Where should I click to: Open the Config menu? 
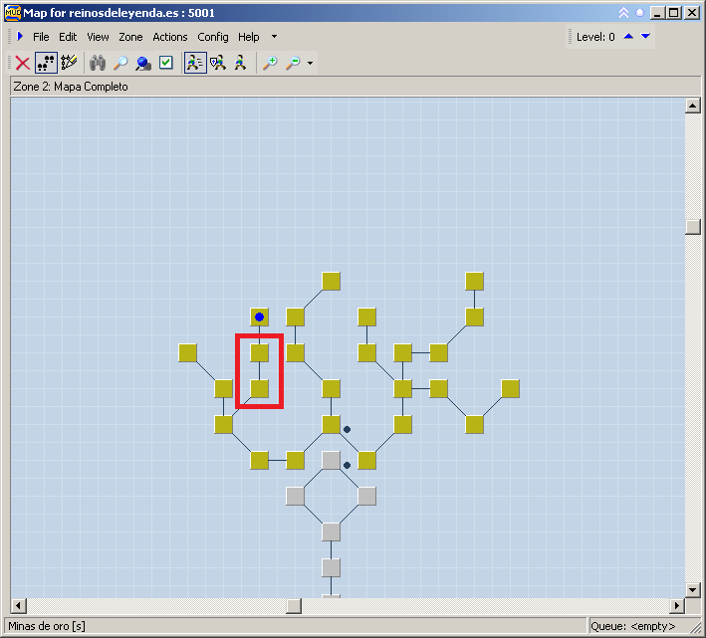[212, 37]
